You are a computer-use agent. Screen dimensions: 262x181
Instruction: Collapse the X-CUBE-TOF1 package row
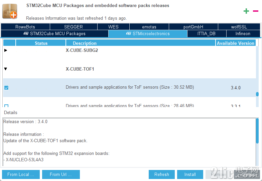6,69
